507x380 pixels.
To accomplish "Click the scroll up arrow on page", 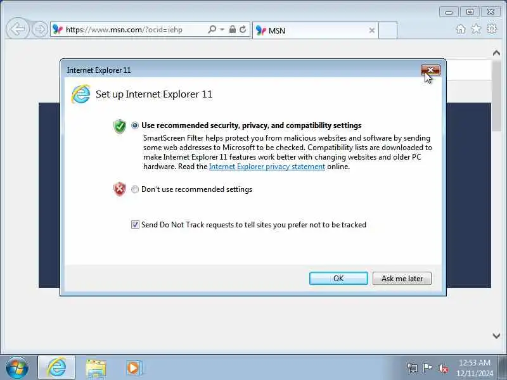I will (x=496, y=53).
